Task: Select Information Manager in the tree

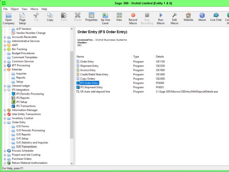Action: coord(25,110)
